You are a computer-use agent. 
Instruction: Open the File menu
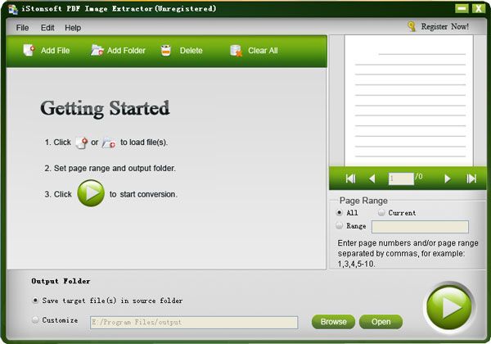[x=22, y=28]
